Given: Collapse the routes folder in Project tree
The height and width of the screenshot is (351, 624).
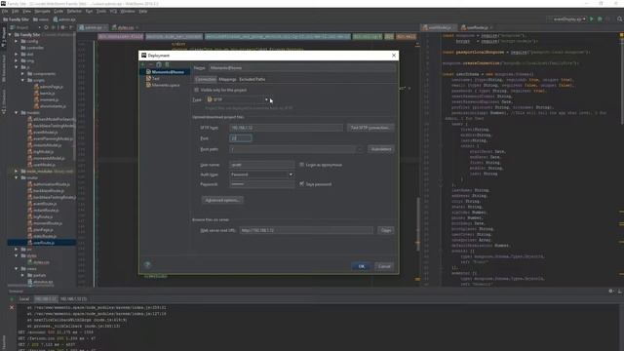Looking at the screenshot, I should (17, 177).
